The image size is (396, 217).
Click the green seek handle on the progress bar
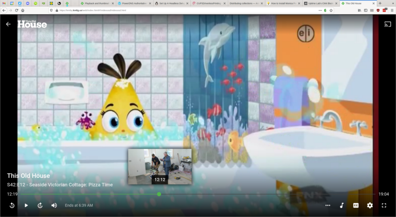coord(159,194)
